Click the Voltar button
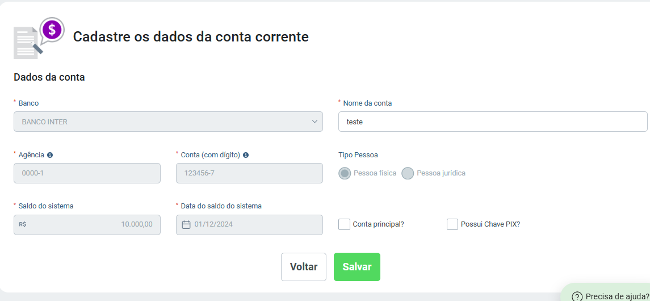Image resolution: width=650 pixels, height=301 pixels. 304,267
